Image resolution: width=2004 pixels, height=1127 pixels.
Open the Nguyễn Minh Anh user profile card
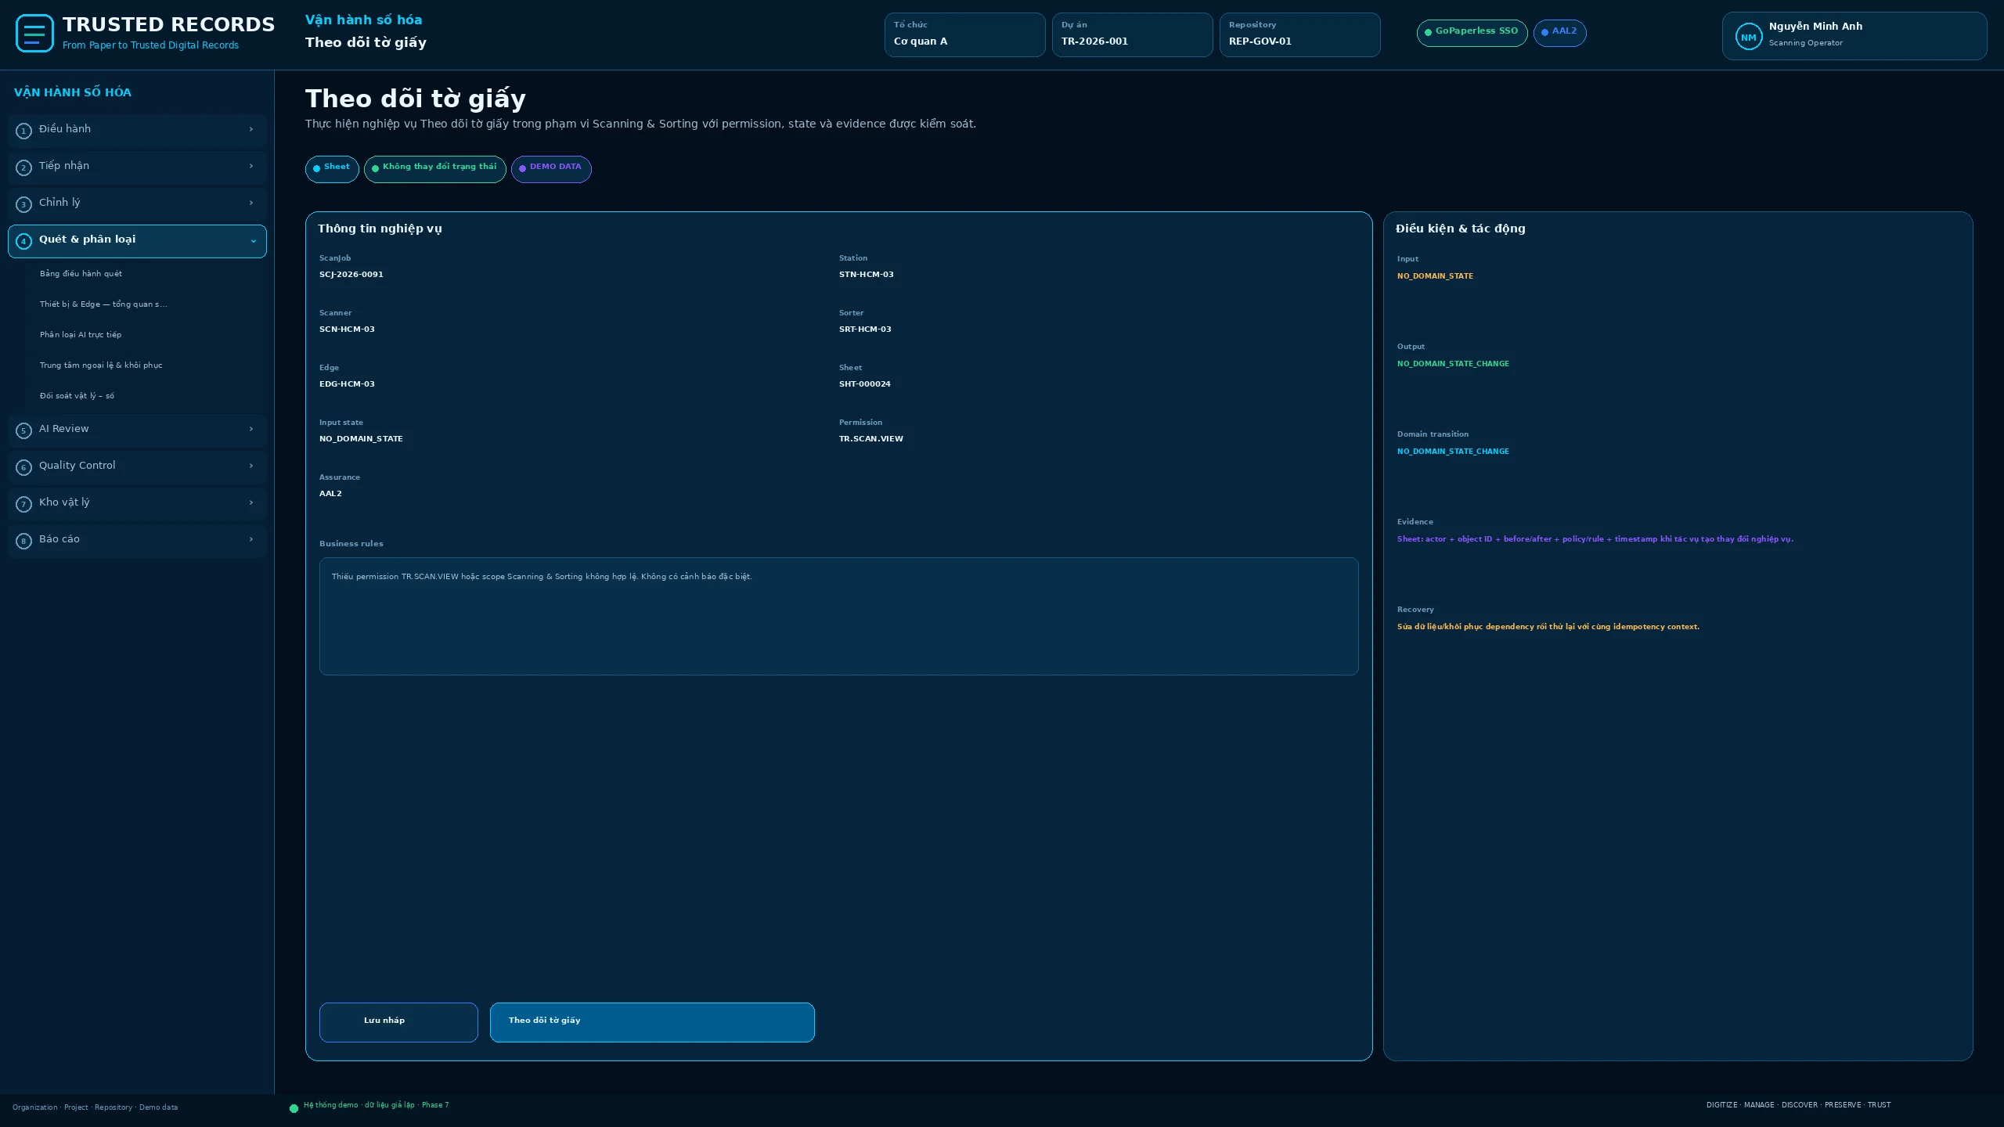(x=1854, y=36)
